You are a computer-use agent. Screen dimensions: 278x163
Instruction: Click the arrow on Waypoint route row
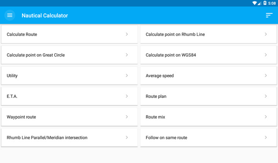click(127, 117)
